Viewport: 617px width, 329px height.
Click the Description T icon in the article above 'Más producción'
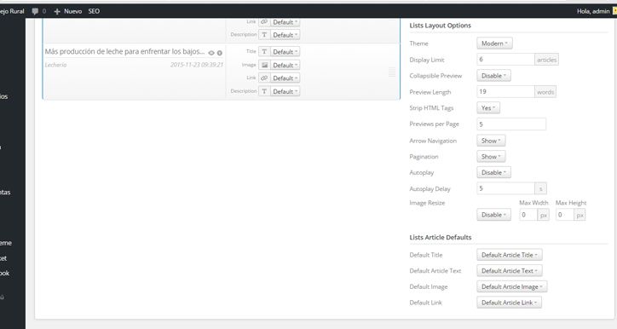[264, 35]
